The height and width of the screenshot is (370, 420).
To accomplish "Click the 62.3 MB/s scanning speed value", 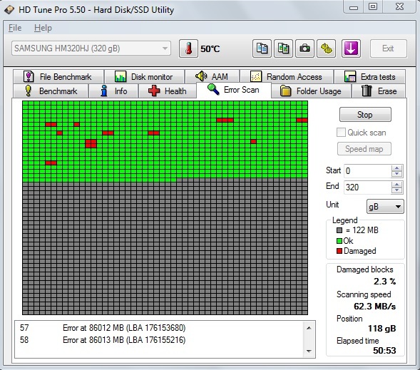I will click(x=374, y=306).
